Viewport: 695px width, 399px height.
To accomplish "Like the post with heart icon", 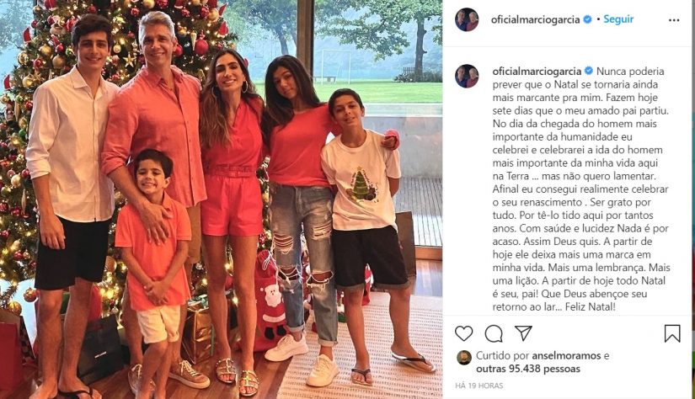I will tap(463, 333).
